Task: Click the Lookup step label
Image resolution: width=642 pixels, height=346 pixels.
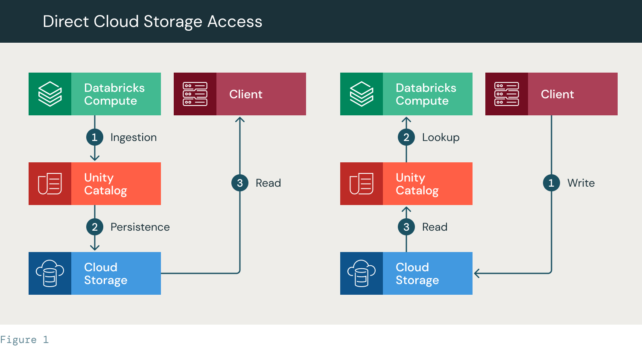Action: click(441, 138)
